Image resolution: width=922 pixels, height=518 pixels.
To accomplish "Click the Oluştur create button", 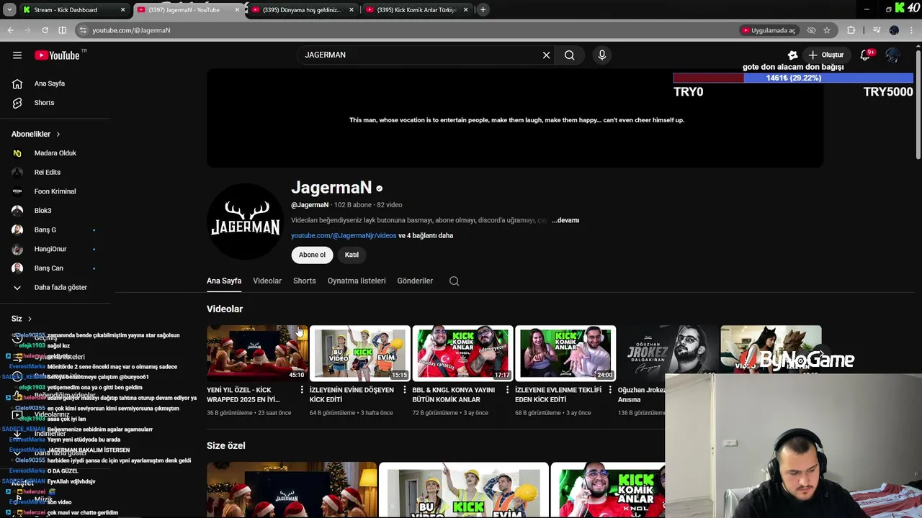I will (826, 55).
